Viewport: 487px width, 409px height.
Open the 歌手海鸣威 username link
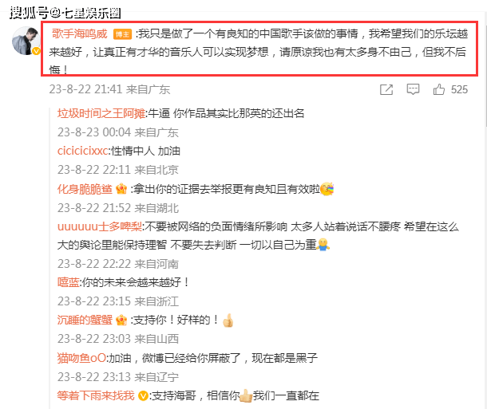point(80,33)
